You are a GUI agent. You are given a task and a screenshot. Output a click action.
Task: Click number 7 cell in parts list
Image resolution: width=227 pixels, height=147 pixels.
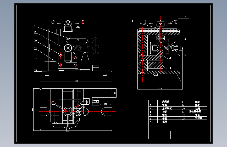pyautogui.click(x=150, y=122)
